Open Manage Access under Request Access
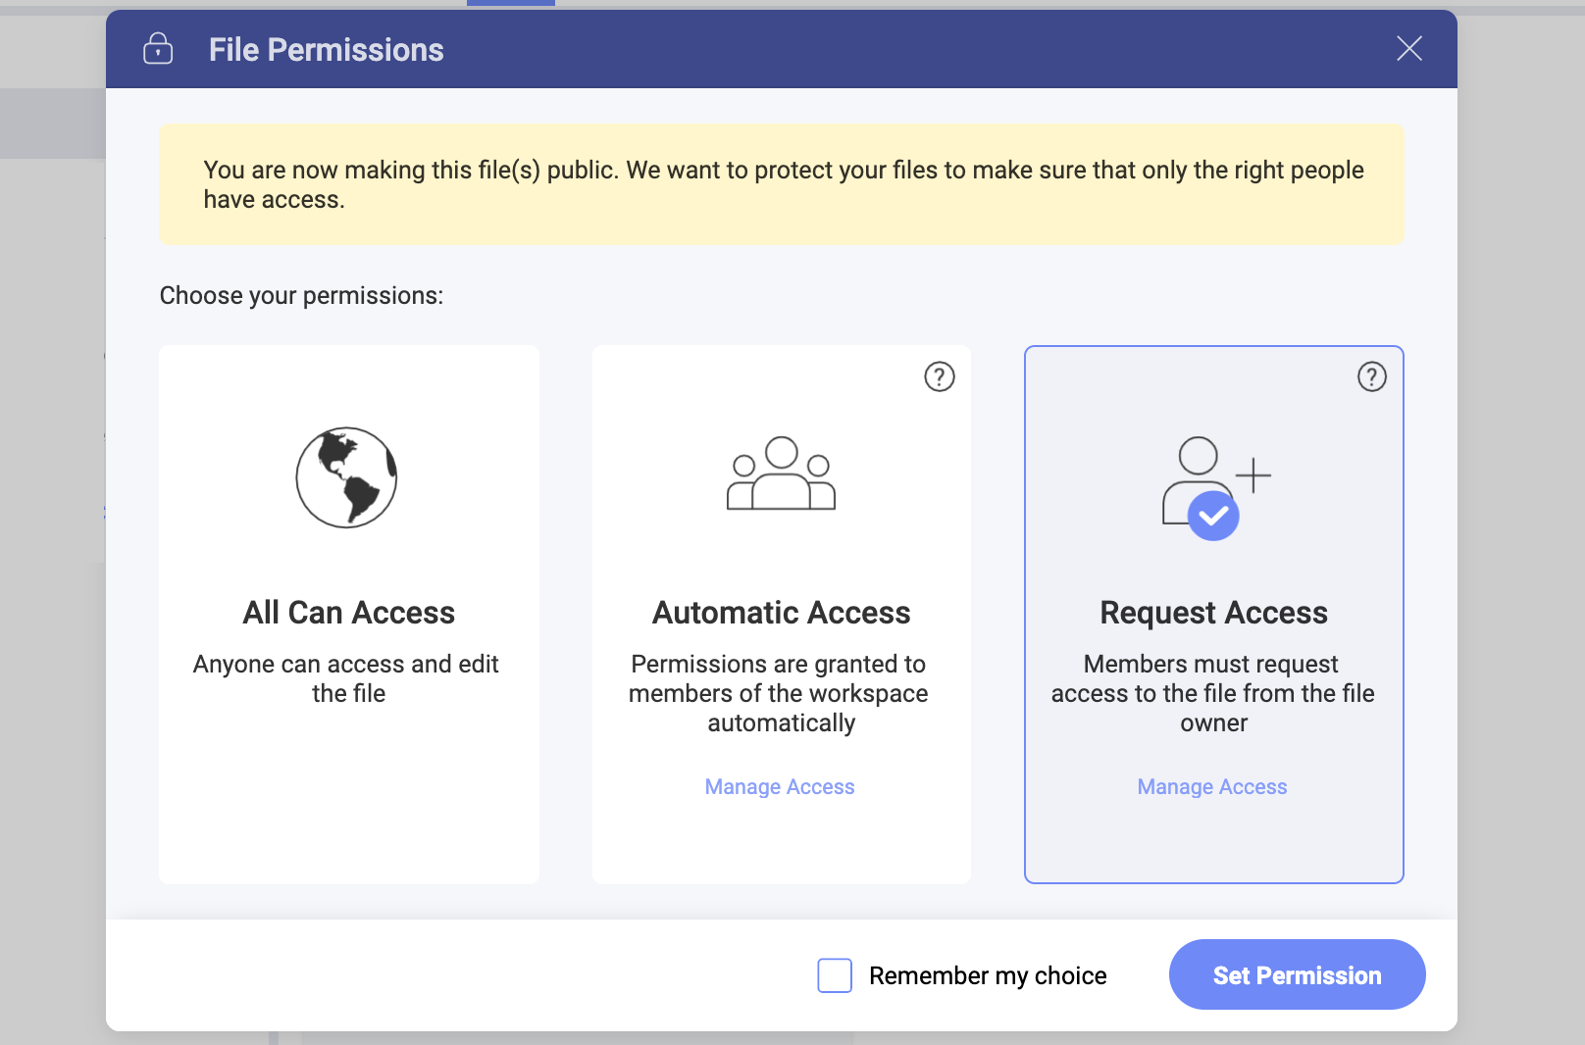This screenshot has height=1045, width=1585. point(1212,787)
